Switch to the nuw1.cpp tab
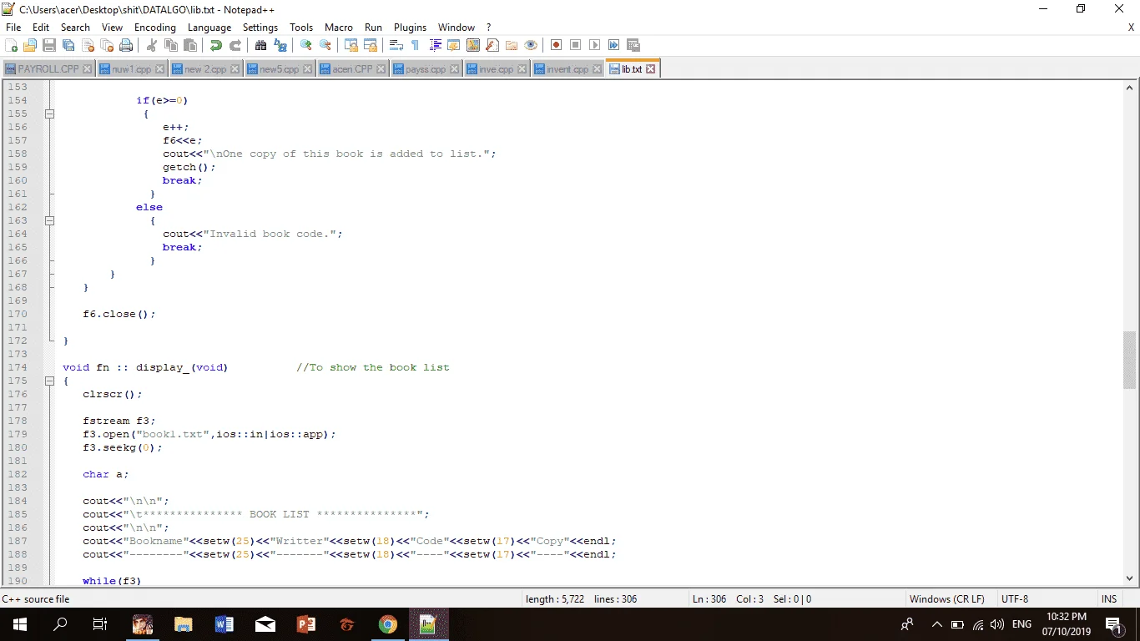This screenshot has width=1140, height=641. (131, 69)
